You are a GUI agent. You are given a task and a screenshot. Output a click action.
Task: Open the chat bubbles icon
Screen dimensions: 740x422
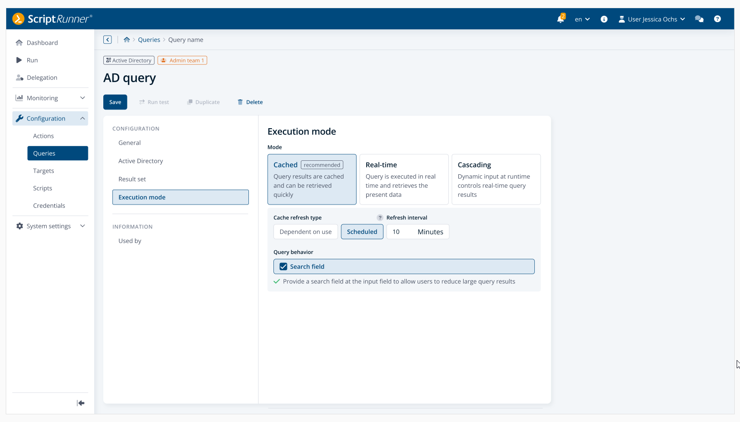(x=699, y=19)
